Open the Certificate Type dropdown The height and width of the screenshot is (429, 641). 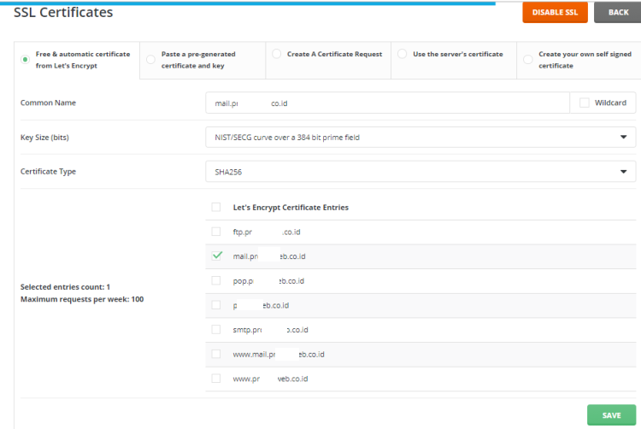pyautogui.click(x=420, y=172)
